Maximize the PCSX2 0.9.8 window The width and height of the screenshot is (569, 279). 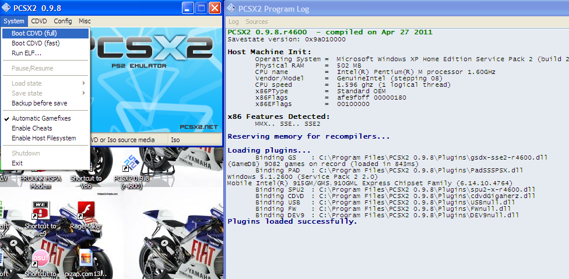pos(201,8)
